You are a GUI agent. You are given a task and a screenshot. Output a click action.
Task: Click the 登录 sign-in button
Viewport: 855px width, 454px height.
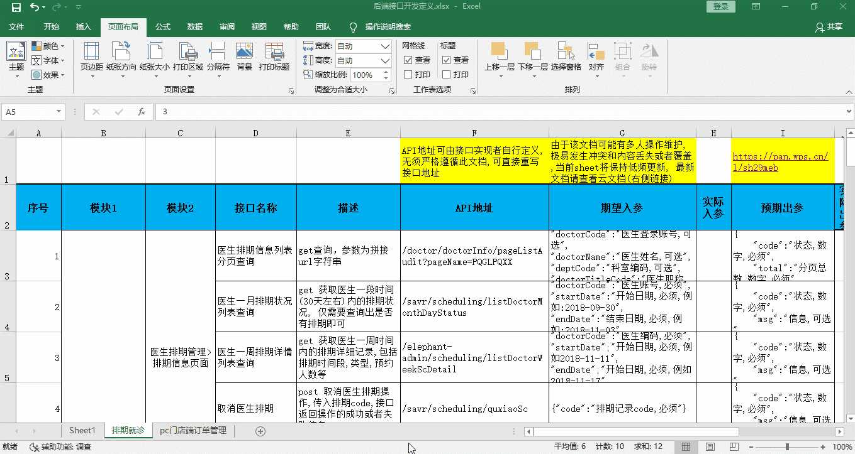coord(721,7)
